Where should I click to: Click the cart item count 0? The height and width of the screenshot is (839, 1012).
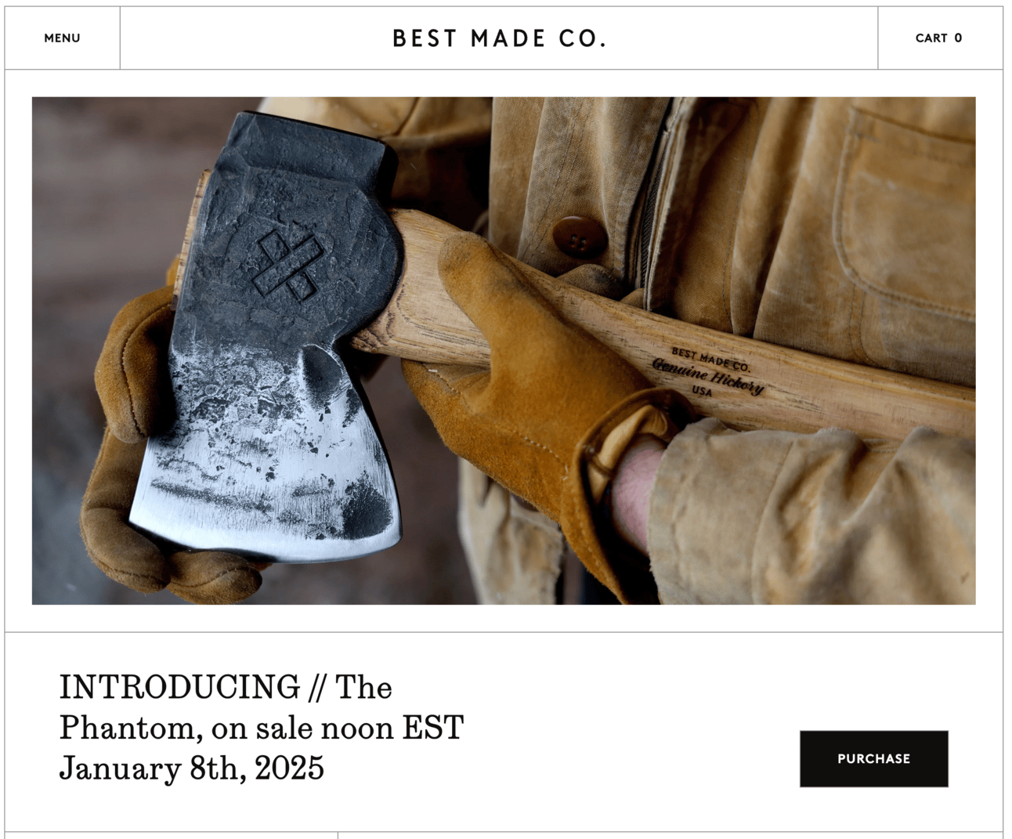[958, 38]
